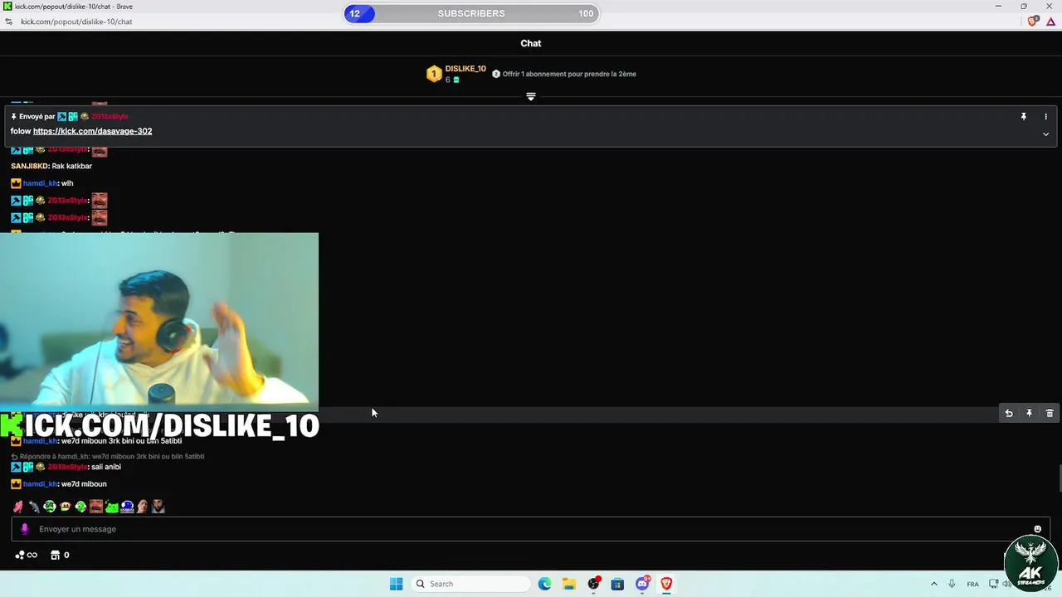Open the Windows Start menu
The width and height of the screenshot is (1062, 597).
[x=396, y=584]
